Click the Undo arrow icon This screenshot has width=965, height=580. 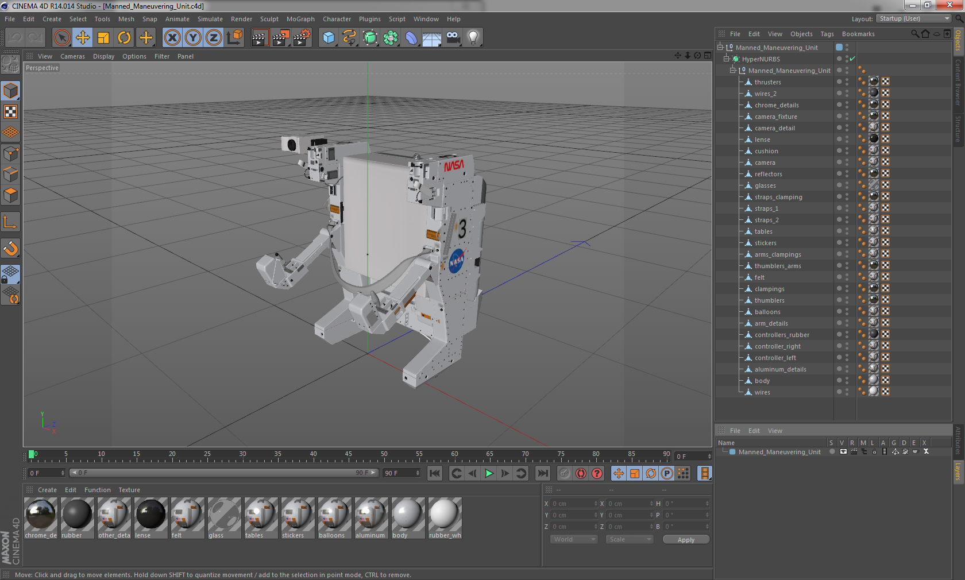[15, 38]
